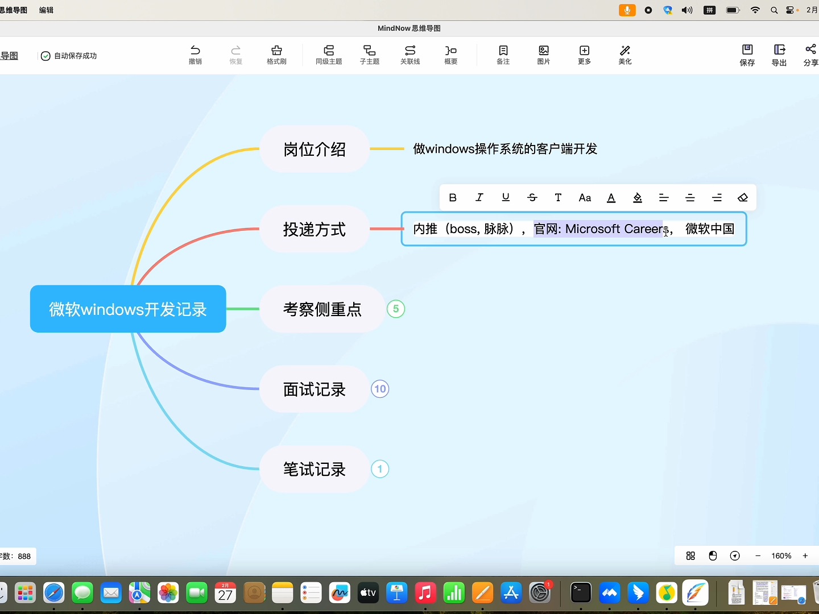Viewport: 819px width, 614px height.
Task: Open Terminal from the dock
Action: [581, 593]
